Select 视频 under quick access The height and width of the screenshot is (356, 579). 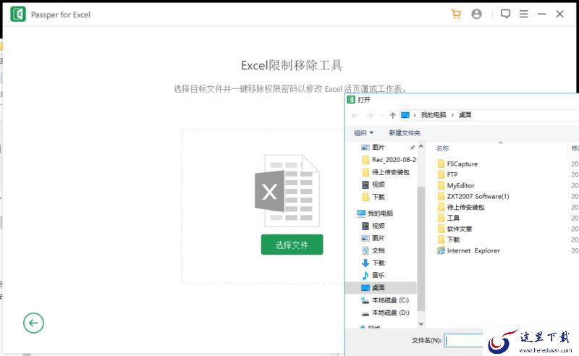(x=378, y=185)
